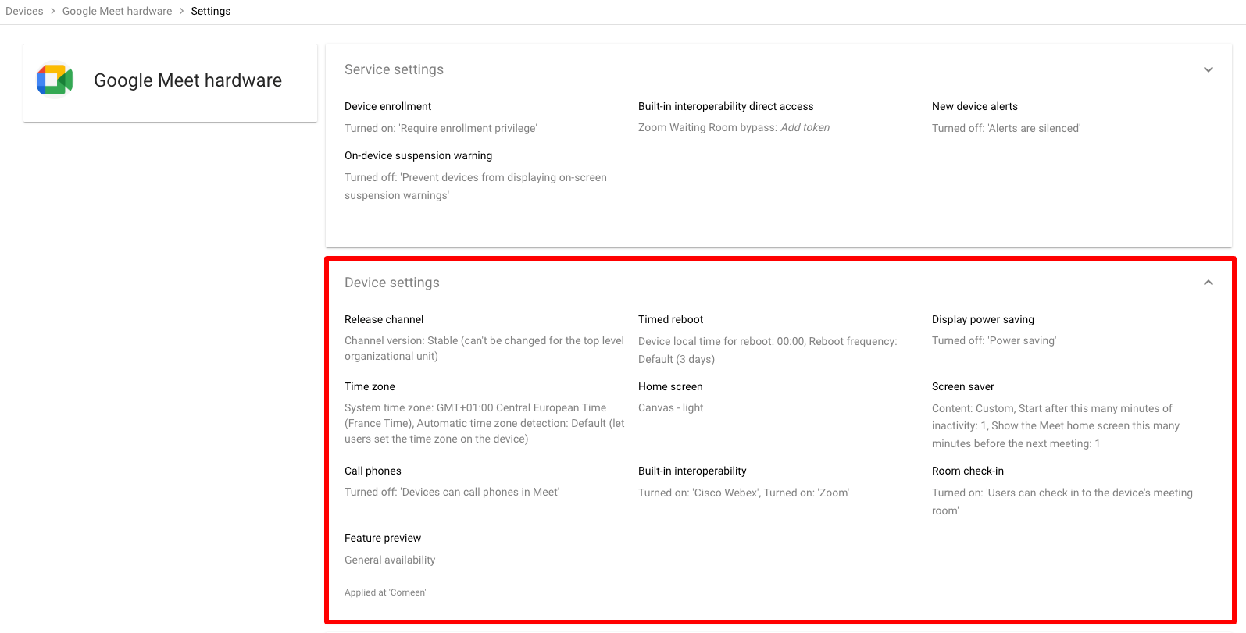Click the Service settings heading
1246x633 pixels.
[394, 69]
